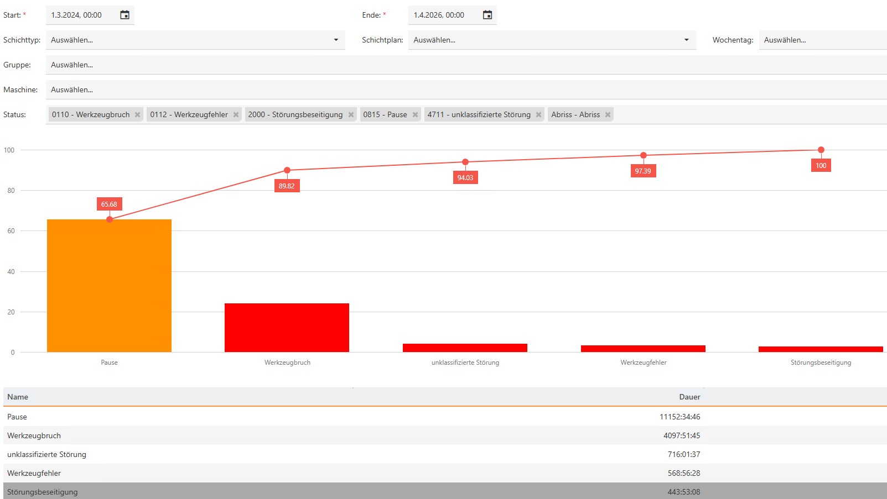Open the Ende date calendar picker
887x499 pixels.
tap(487, 15)
